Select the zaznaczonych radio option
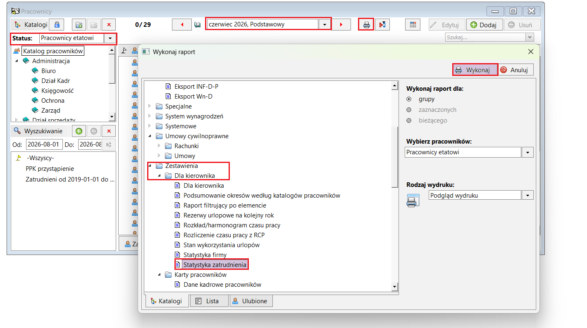 [x=409, y=110]
